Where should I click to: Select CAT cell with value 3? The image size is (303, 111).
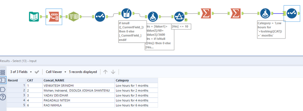coord(34,95)
